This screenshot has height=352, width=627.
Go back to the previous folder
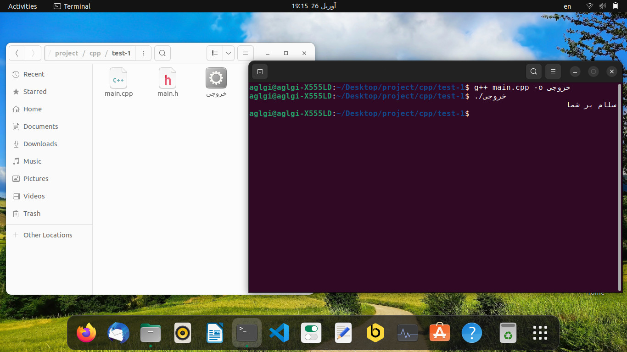point(17,53)
